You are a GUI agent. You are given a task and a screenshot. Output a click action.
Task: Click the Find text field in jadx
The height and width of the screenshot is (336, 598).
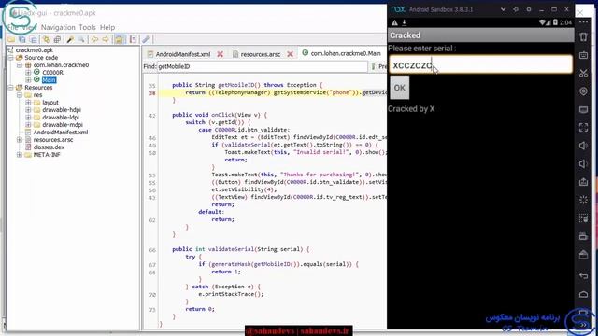pos(263,66)
